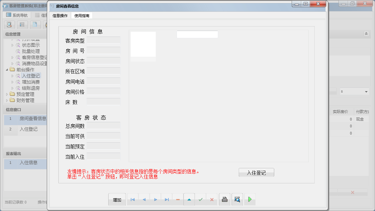Select 增加消费 in the tree
375x211 pixels.
(x=31, y=82)
